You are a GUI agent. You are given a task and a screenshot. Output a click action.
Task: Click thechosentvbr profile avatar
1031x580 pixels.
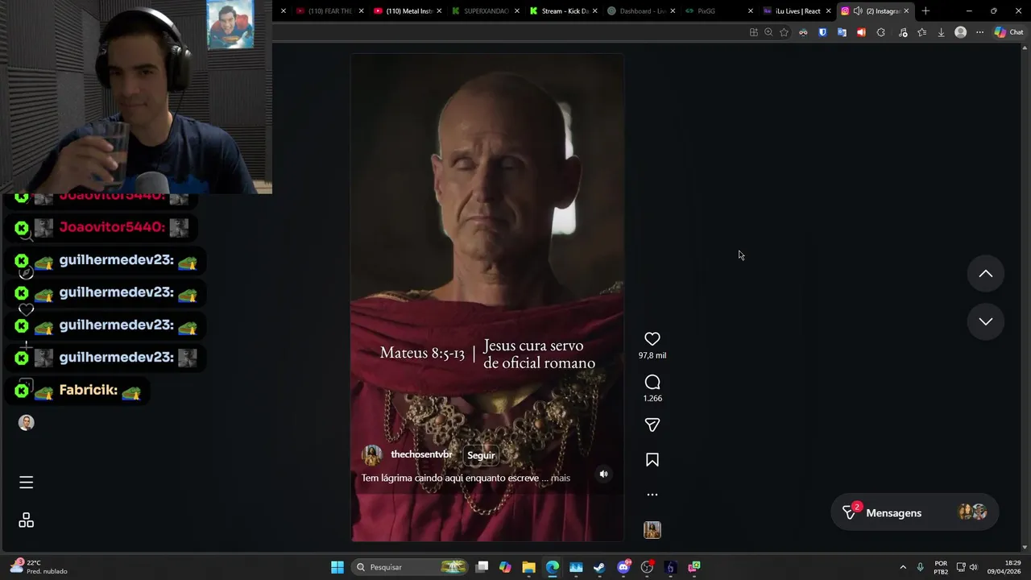pos(372,455)
